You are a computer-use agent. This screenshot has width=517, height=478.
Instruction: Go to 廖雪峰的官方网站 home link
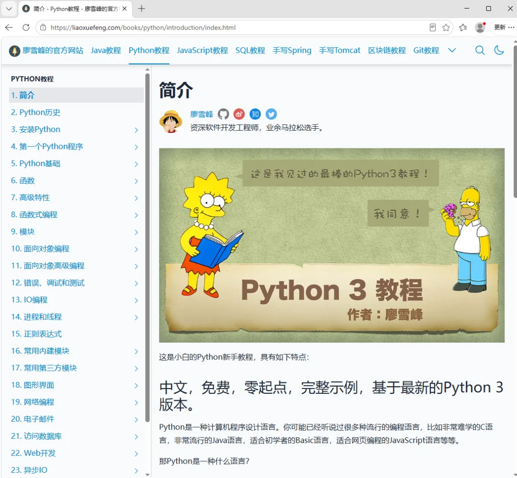[x=53, y=50]
